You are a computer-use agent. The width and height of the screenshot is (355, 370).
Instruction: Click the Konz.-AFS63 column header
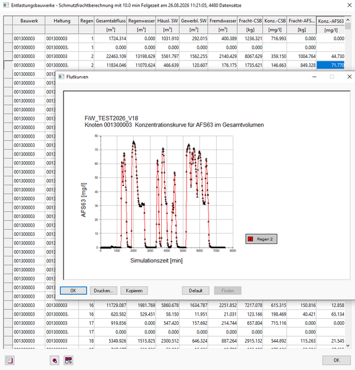point(331,21)
